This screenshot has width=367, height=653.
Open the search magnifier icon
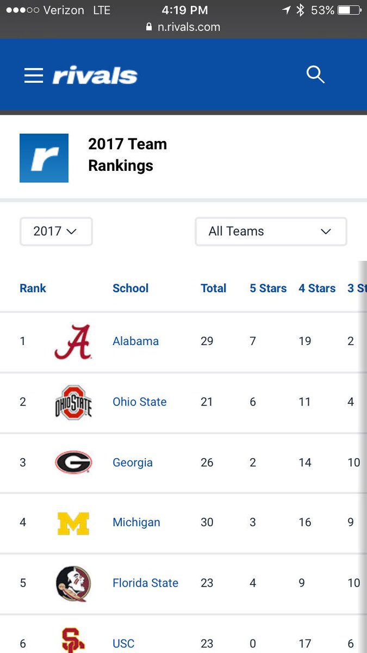315,74
